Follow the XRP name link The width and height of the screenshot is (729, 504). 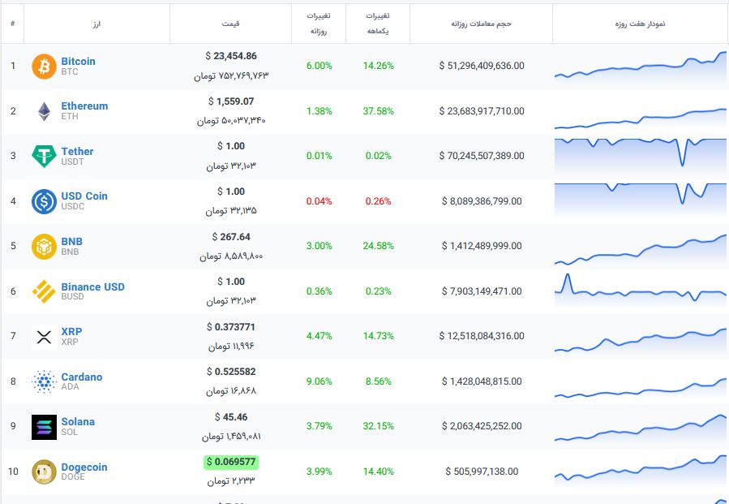click(x=71, y=331)
